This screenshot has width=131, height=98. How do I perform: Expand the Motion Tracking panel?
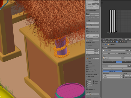87,74
